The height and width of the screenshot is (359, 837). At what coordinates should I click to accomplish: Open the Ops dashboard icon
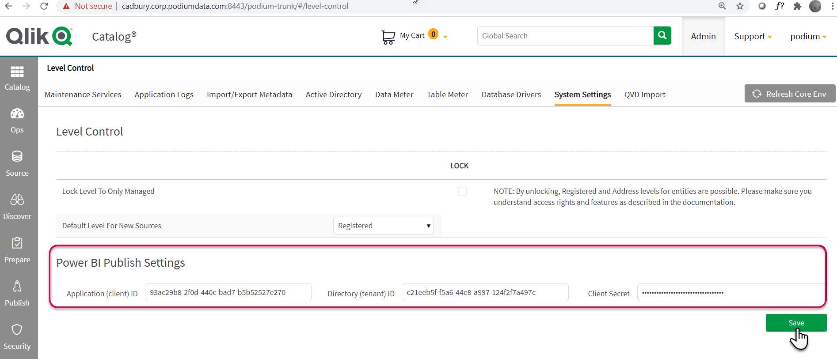click(17, 114)
